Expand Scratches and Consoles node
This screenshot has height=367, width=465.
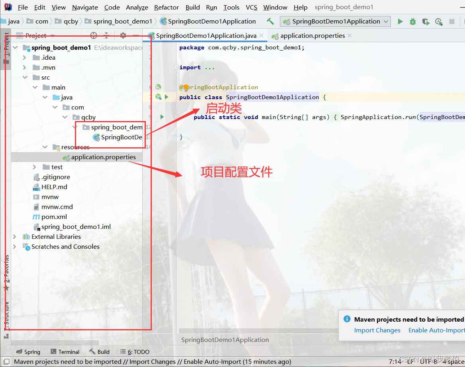[x=14, y=246]
